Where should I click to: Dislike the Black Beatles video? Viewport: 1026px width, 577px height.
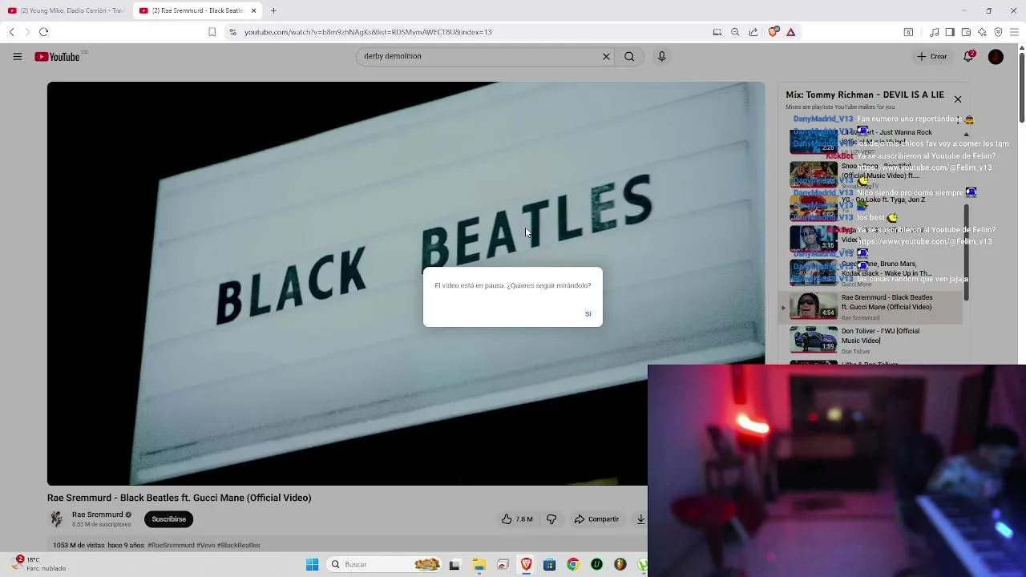pyautogui.click(x=551, y=519)
